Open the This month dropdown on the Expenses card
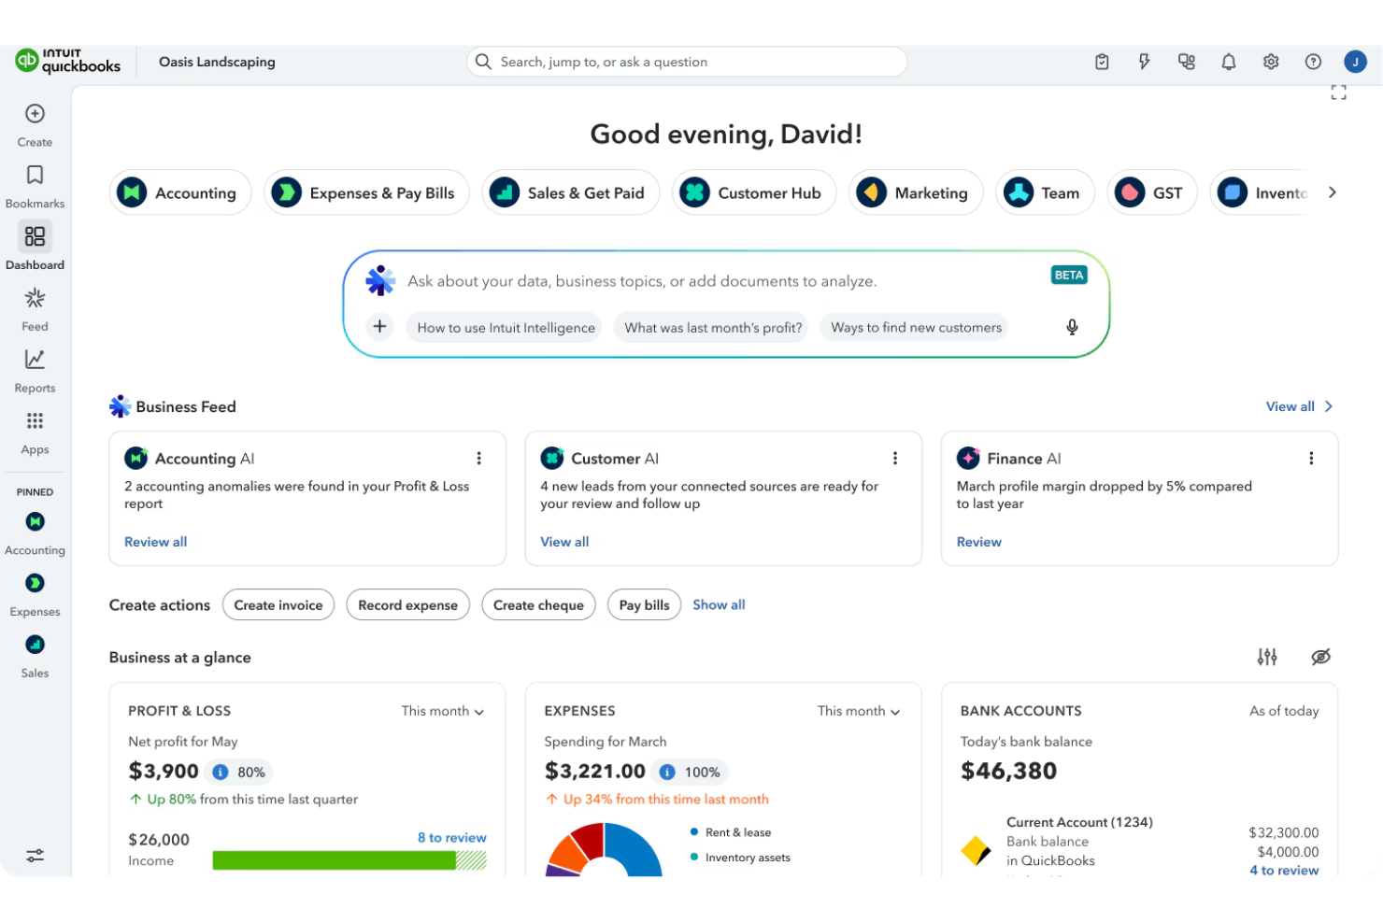This screenshot has width=1383, height=922. coord(859,711)
